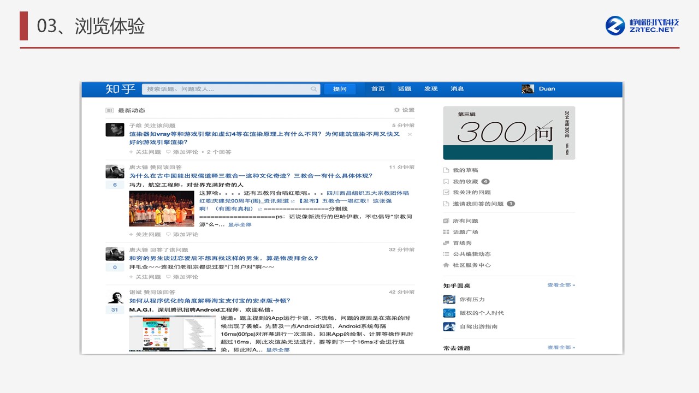Expand 查看全部 next to 知乎圆桌
This screenshot has width=699, height=393.
[x=561, y=285]
